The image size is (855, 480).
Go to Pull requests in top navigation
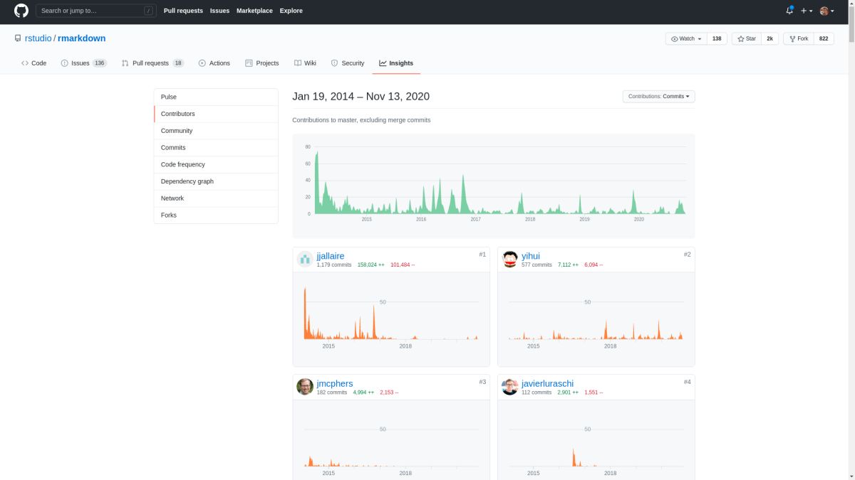pyautogui.click(x=183, y=11)
